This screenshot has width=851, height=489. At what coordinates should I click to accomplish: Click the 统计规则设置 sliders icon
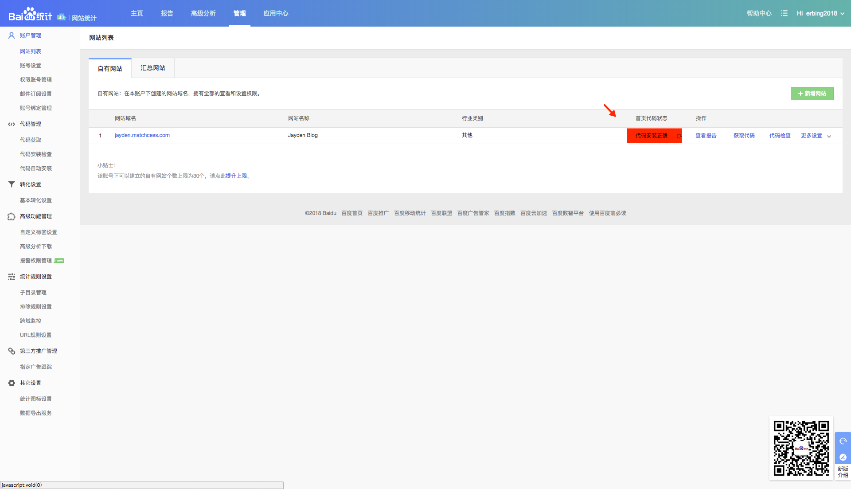pos(12,277)
